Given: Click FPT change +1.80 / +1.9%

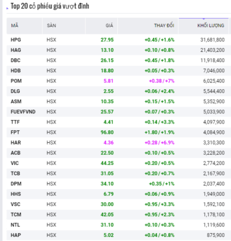Looking at the screenshot, I should pos(160,133).
